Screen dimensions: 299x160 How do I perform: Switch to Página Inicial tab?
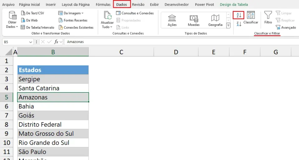click(x=29, y=4)
